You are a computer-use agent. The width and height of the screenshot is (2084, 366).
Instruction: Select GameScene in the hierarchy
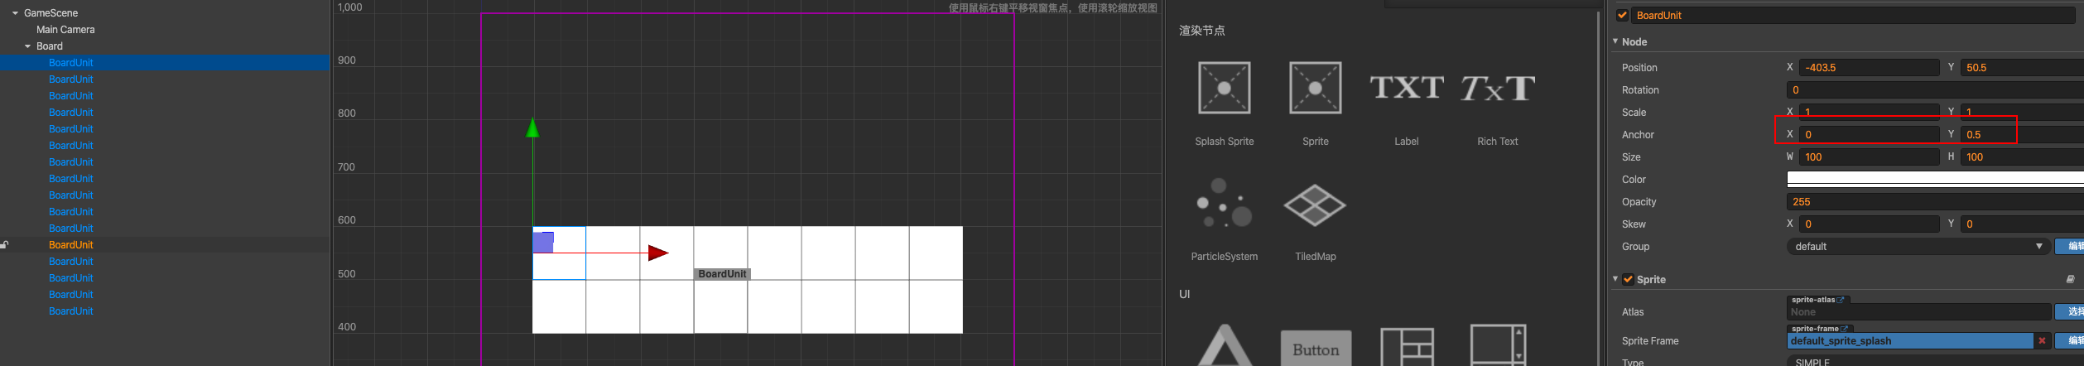tap(51, 13)
